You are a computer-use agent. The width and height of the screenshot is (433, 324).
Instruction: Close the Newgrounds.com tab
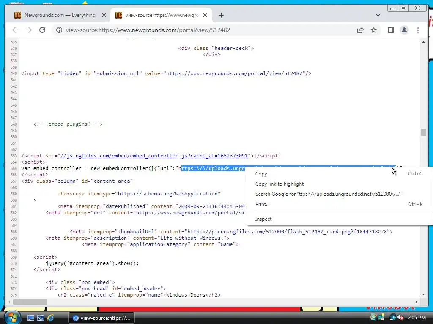tap(104, 15)
